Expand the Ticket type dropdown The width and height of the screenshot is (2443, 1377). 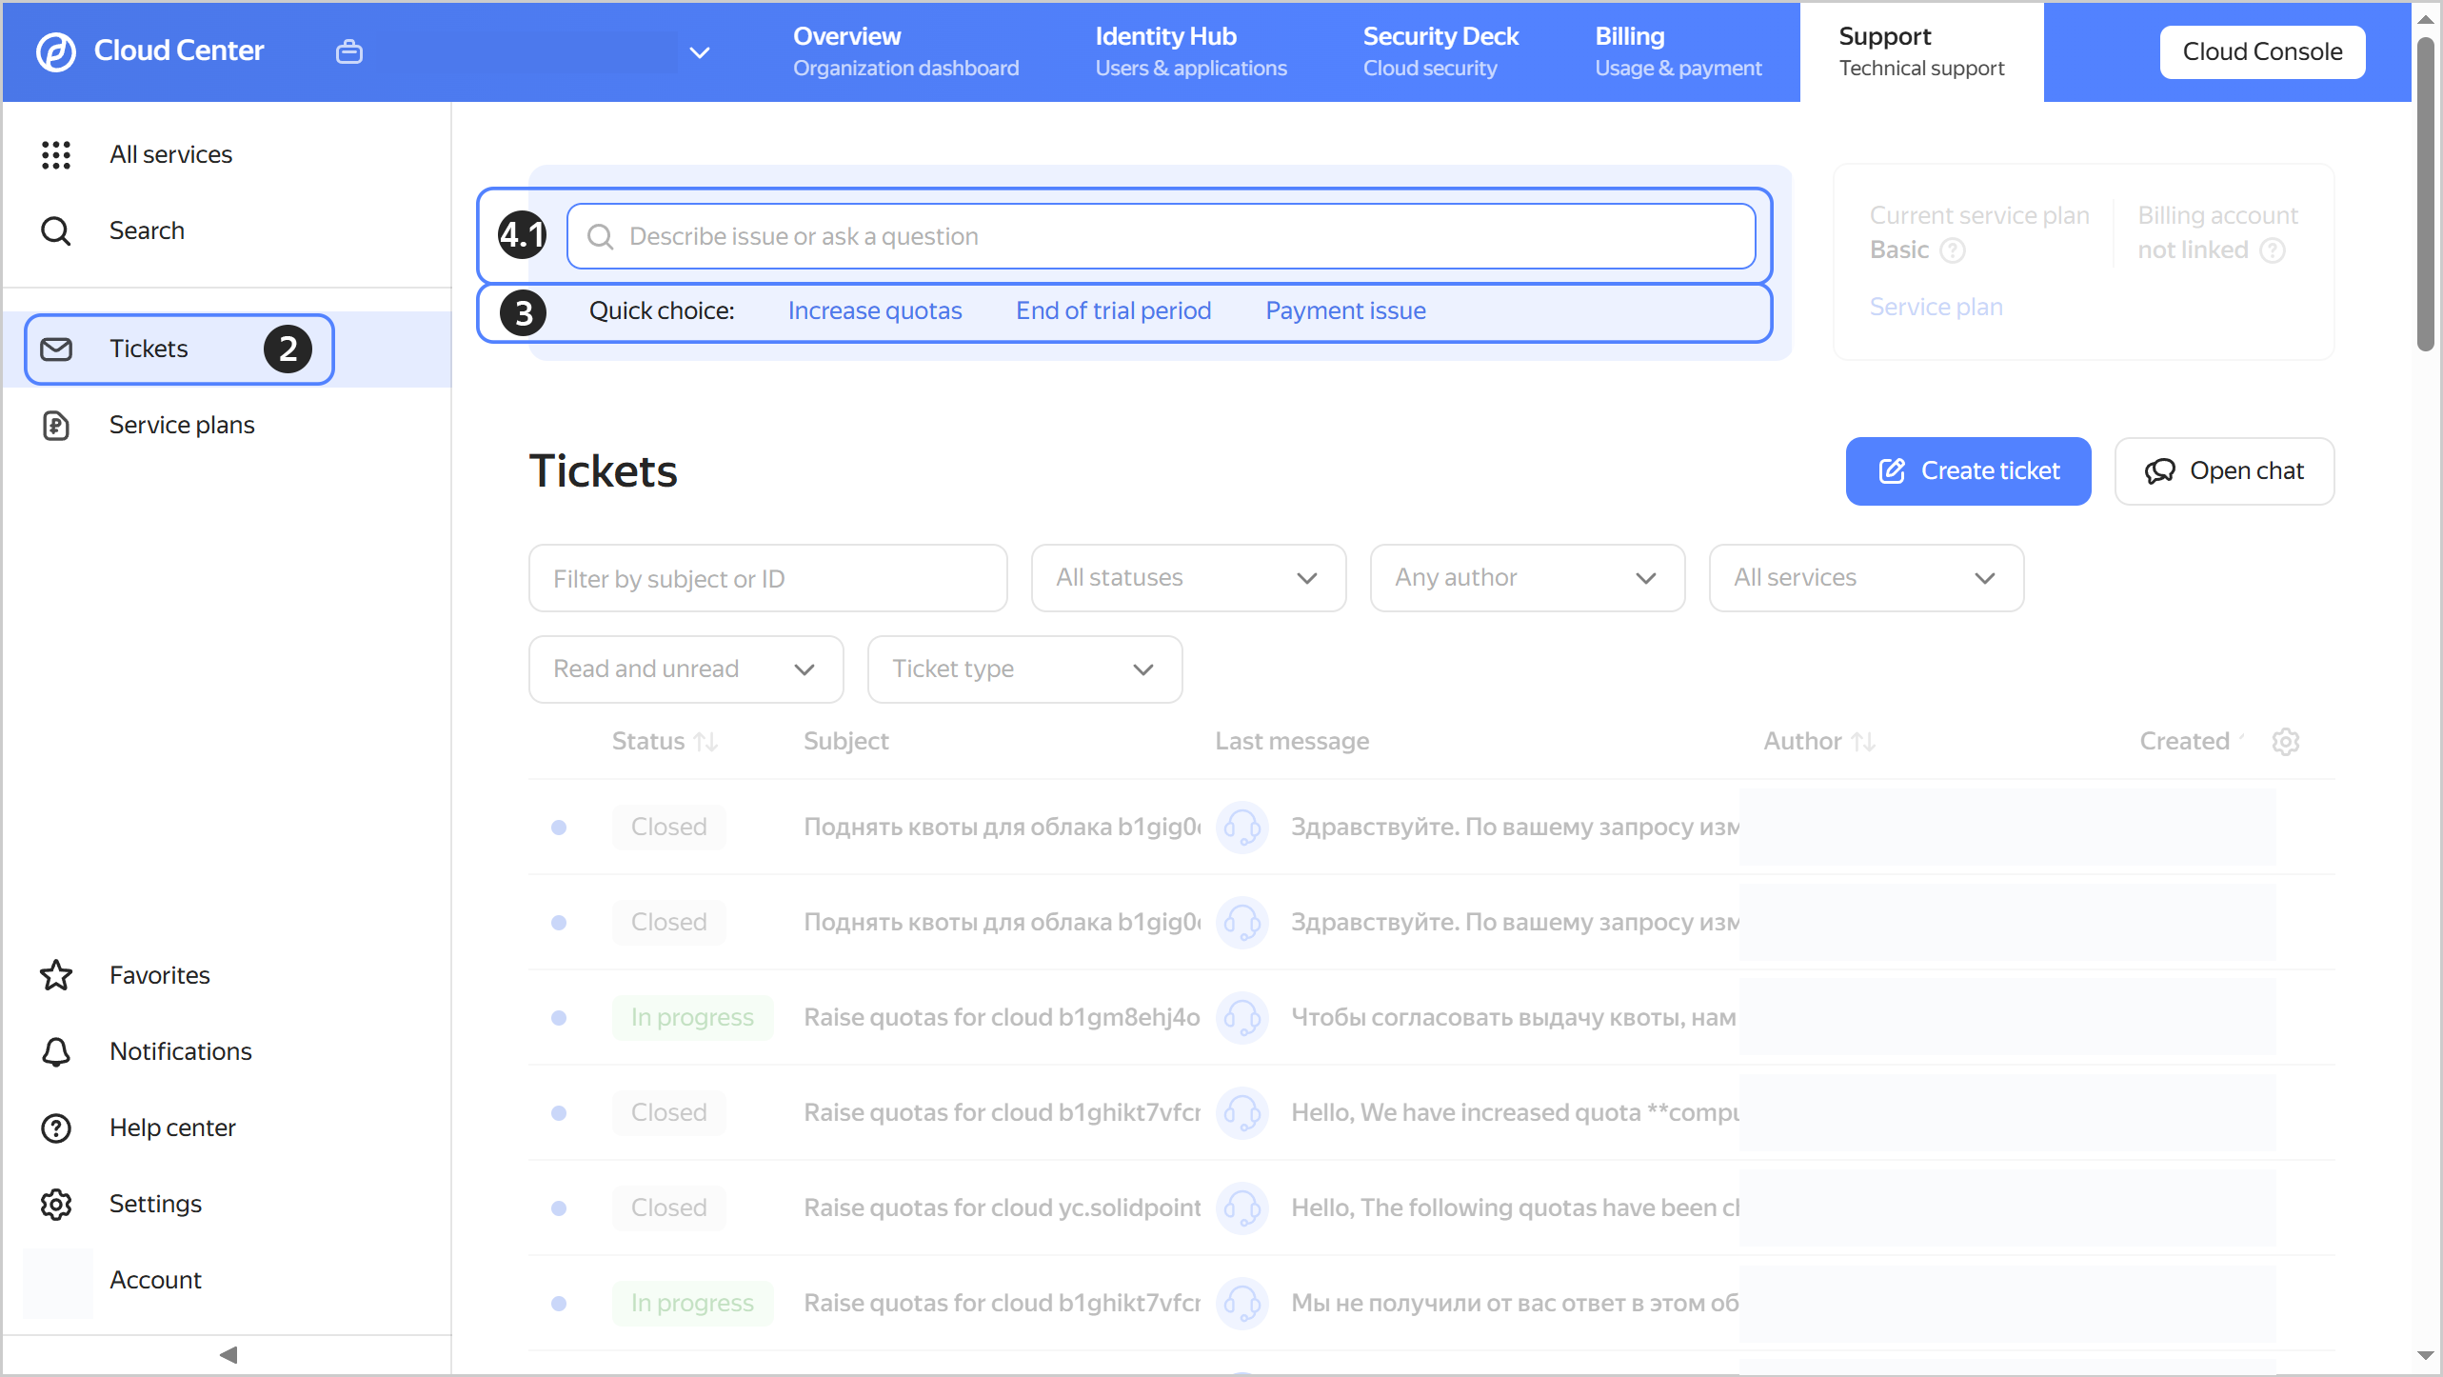(x=1024, y=669)
